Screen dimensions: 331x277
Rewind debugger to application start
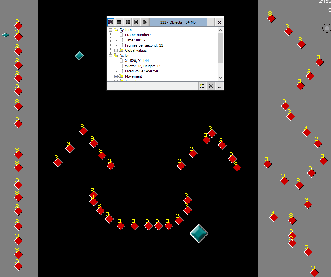pos(111,22)
